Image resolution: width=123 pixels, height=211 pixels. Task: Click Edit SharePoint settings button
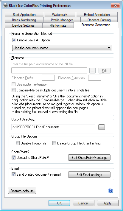click(x=89, y=158)
